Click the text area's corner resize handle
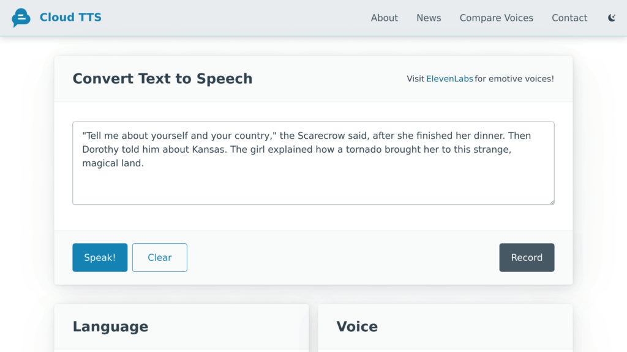Image resolution: width=627 pixels, height=352 pixels. coord(552,202)
